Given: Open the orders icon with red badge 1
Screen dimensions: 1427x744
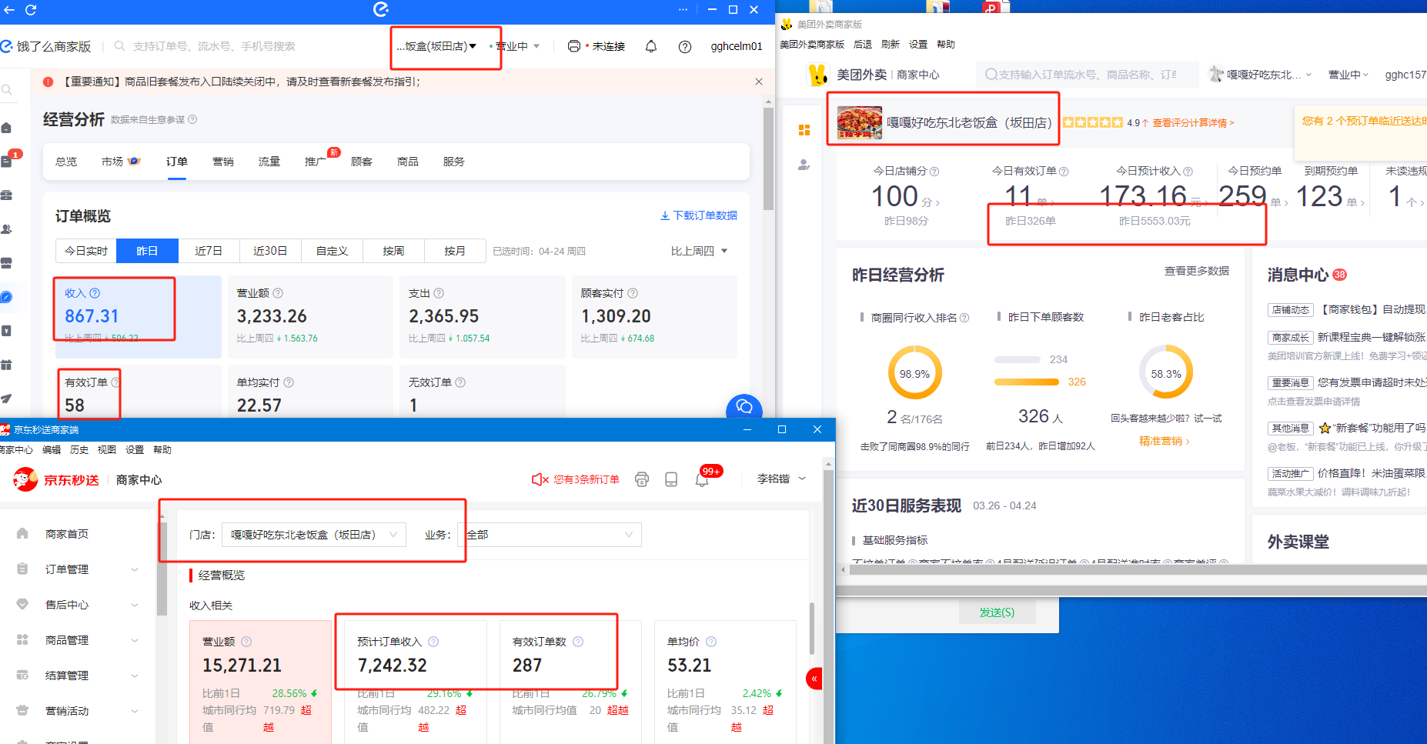Looking at the screenshot, I should pos(7,161).
